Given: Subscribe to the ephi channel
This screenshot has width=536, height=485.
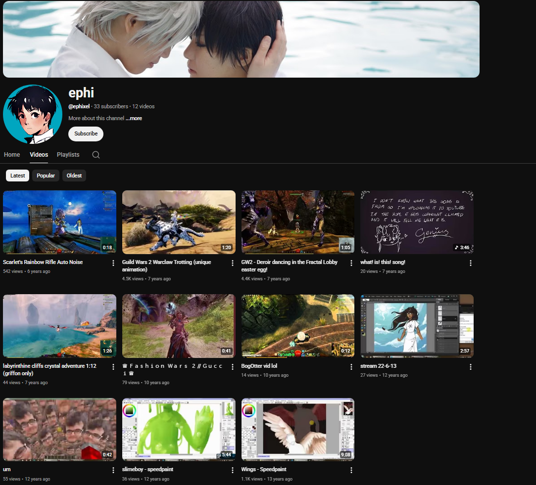Looking at the screenshot, I should [x=86, y=133].
